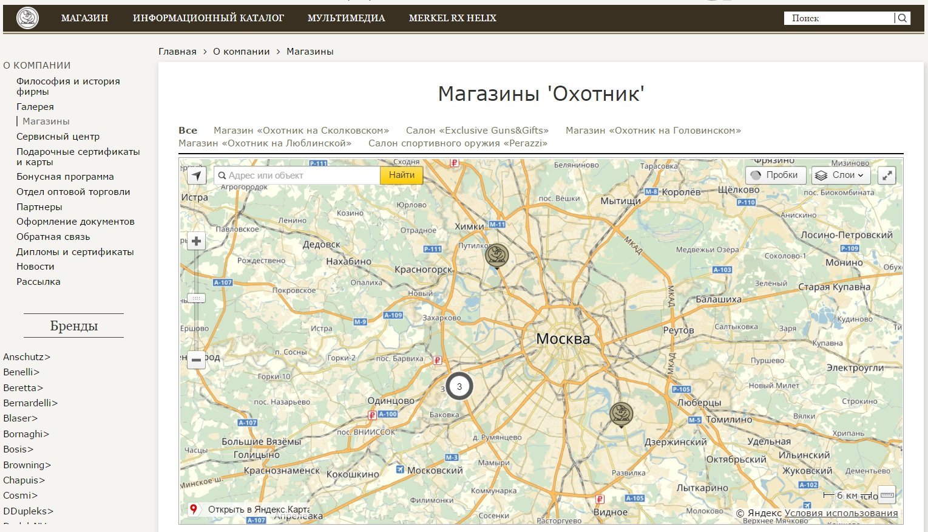This screenshot has width=928, height=532.
Task: Open Партнеры link in sidebar
Action: [x=39, y=206]
